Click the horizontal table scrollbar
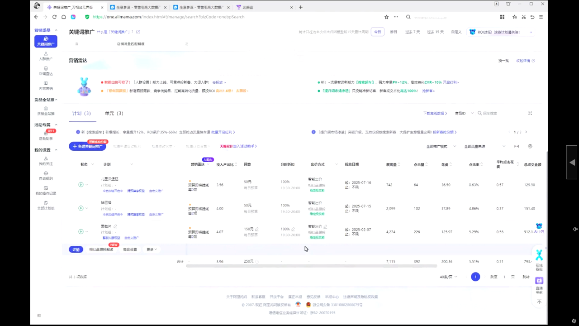 pyautogui.click(x=311, y=266)
